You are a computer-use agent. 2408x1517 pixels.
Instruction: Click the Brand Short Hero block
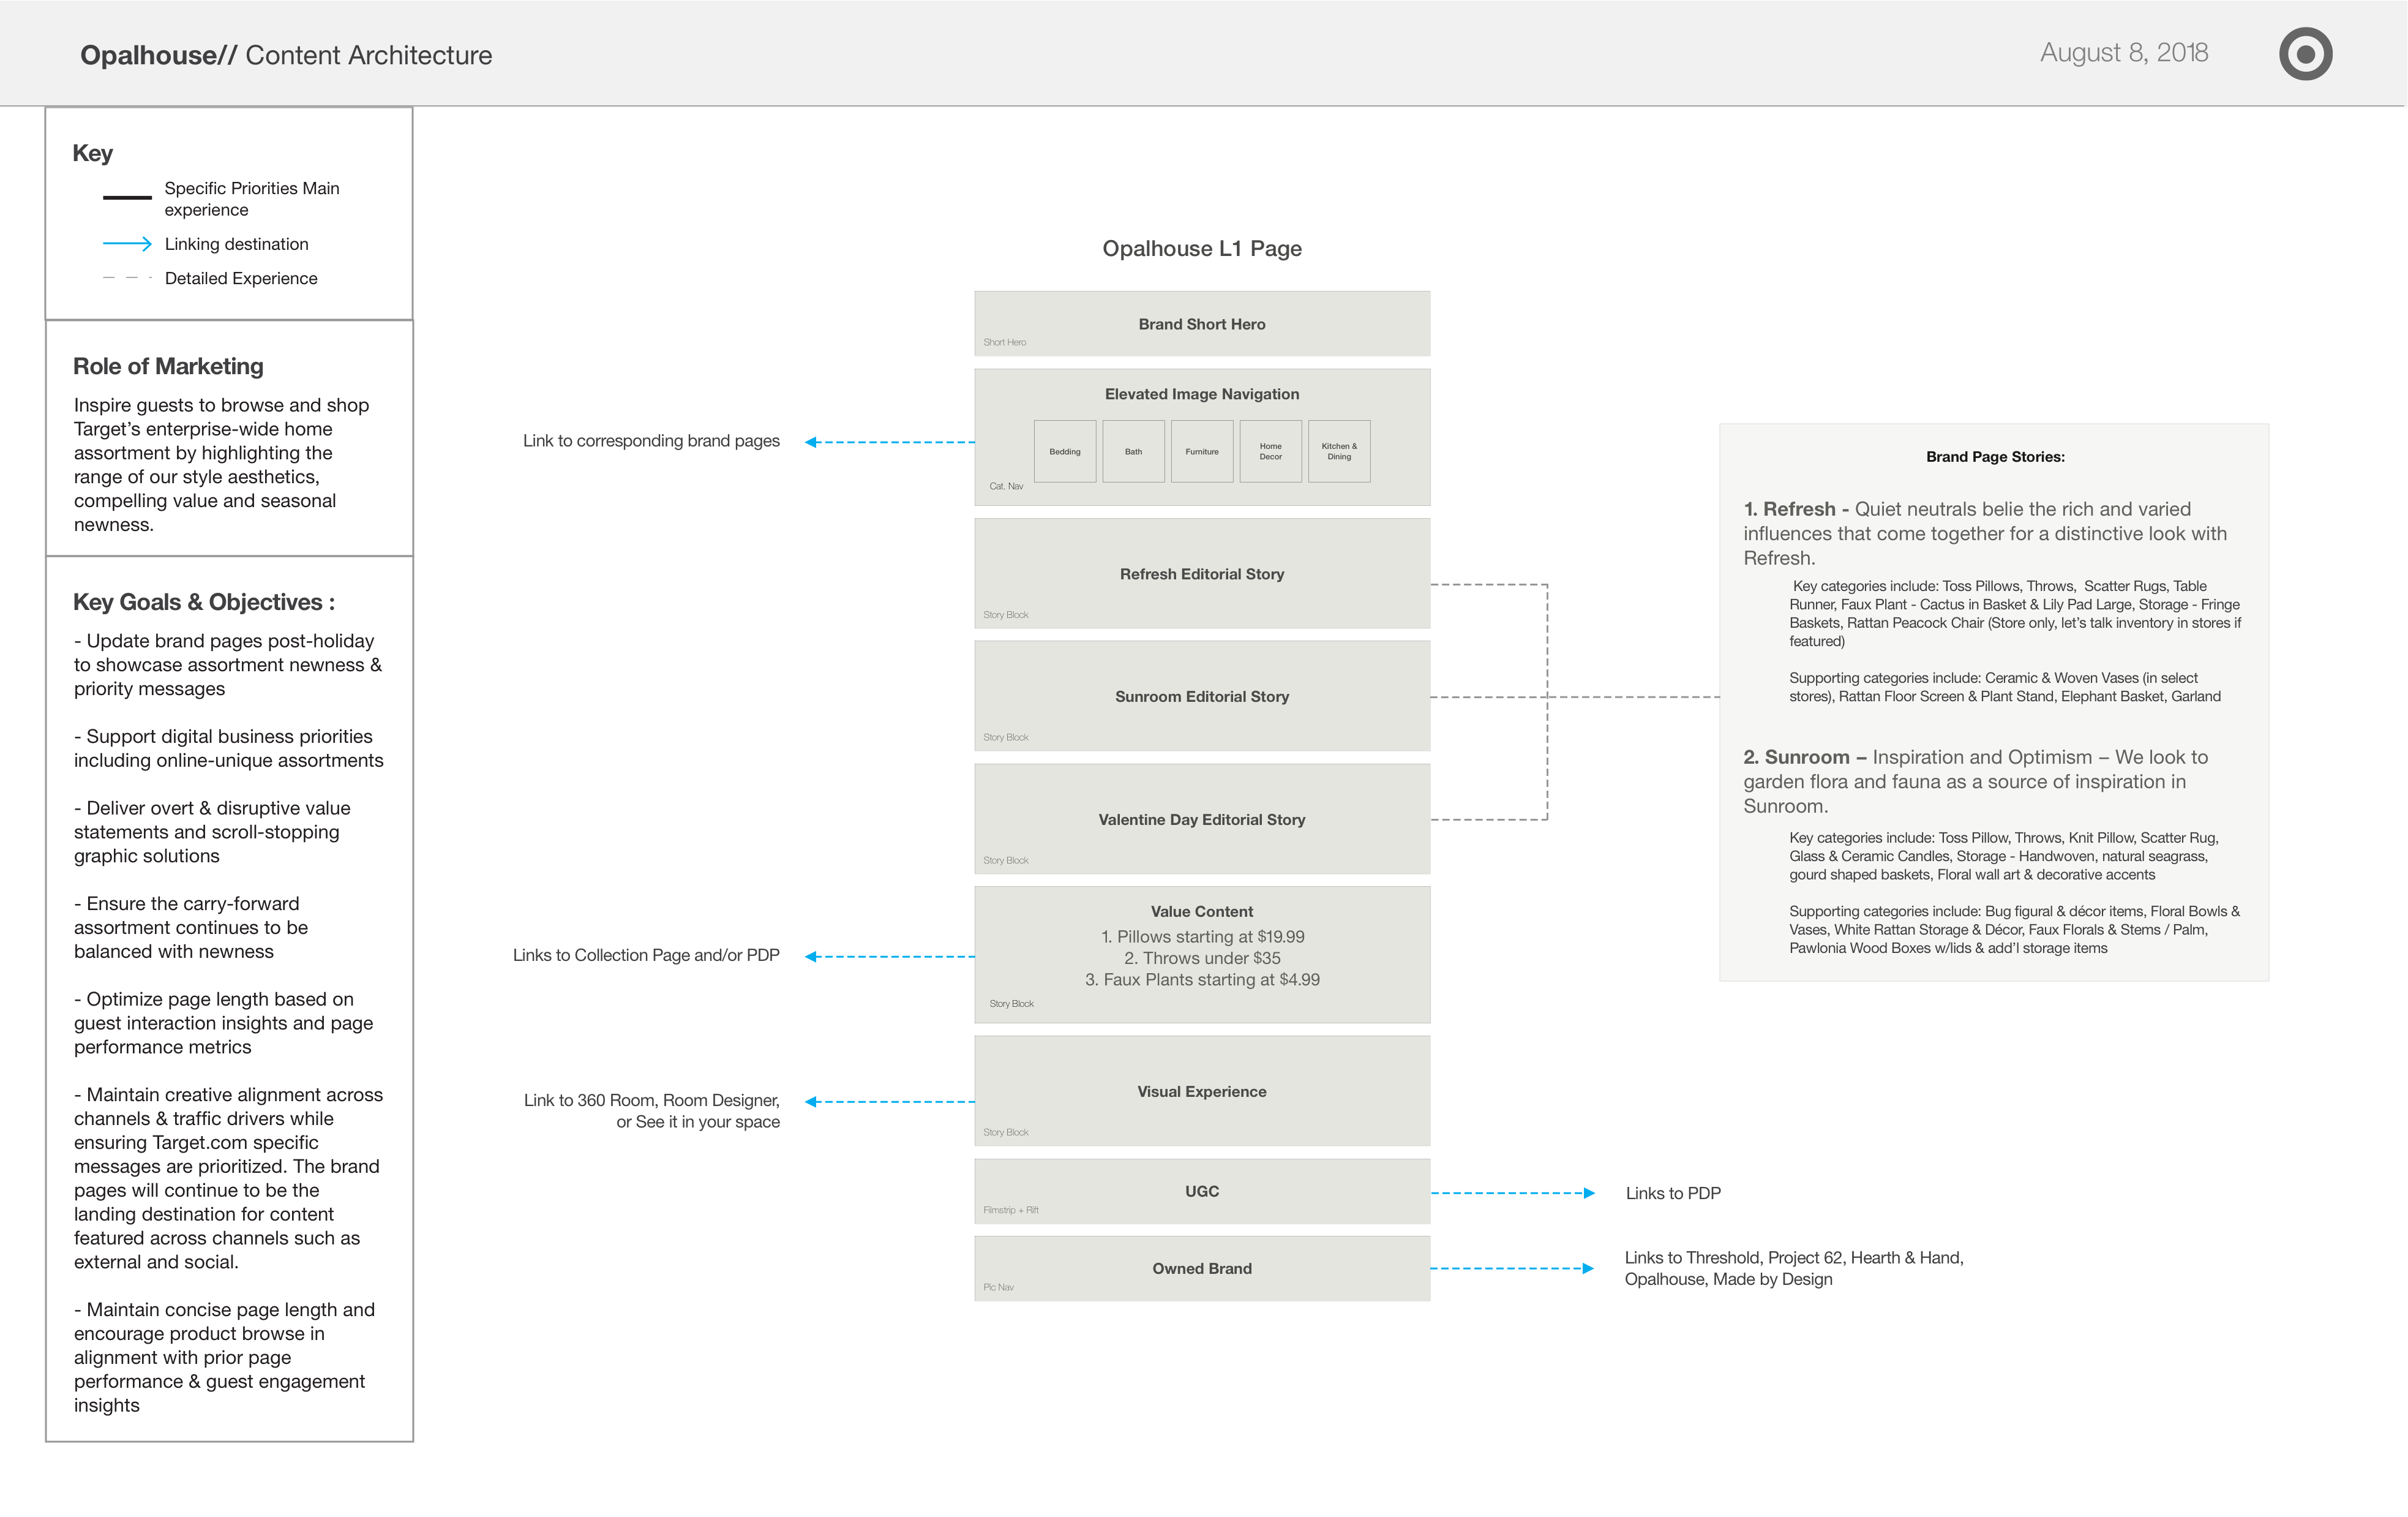click(x=1202, y=323)
